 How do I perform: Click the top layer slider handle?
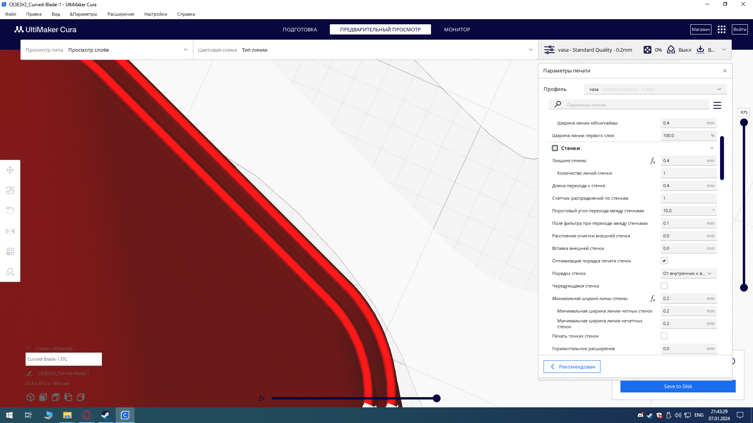click(x=744, y=123)
